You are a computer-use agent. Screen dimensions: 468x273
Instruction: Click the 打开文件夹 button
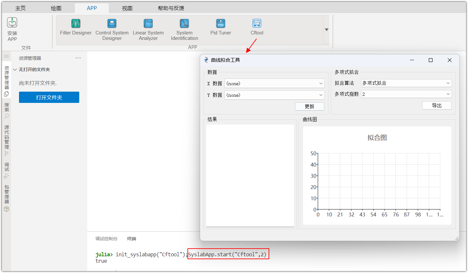pyautogui.click(x=49, y=97)
